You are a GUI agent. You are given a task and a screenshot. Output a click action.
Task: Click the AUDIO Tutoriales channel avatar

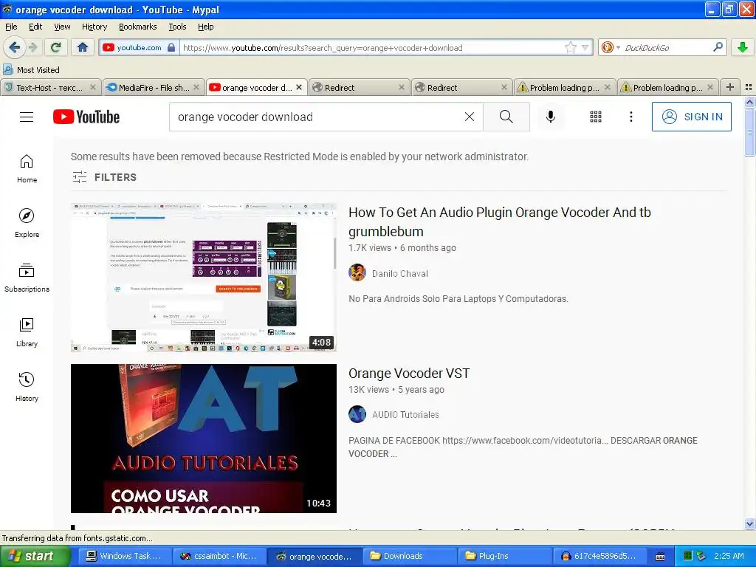pos(357,414)
